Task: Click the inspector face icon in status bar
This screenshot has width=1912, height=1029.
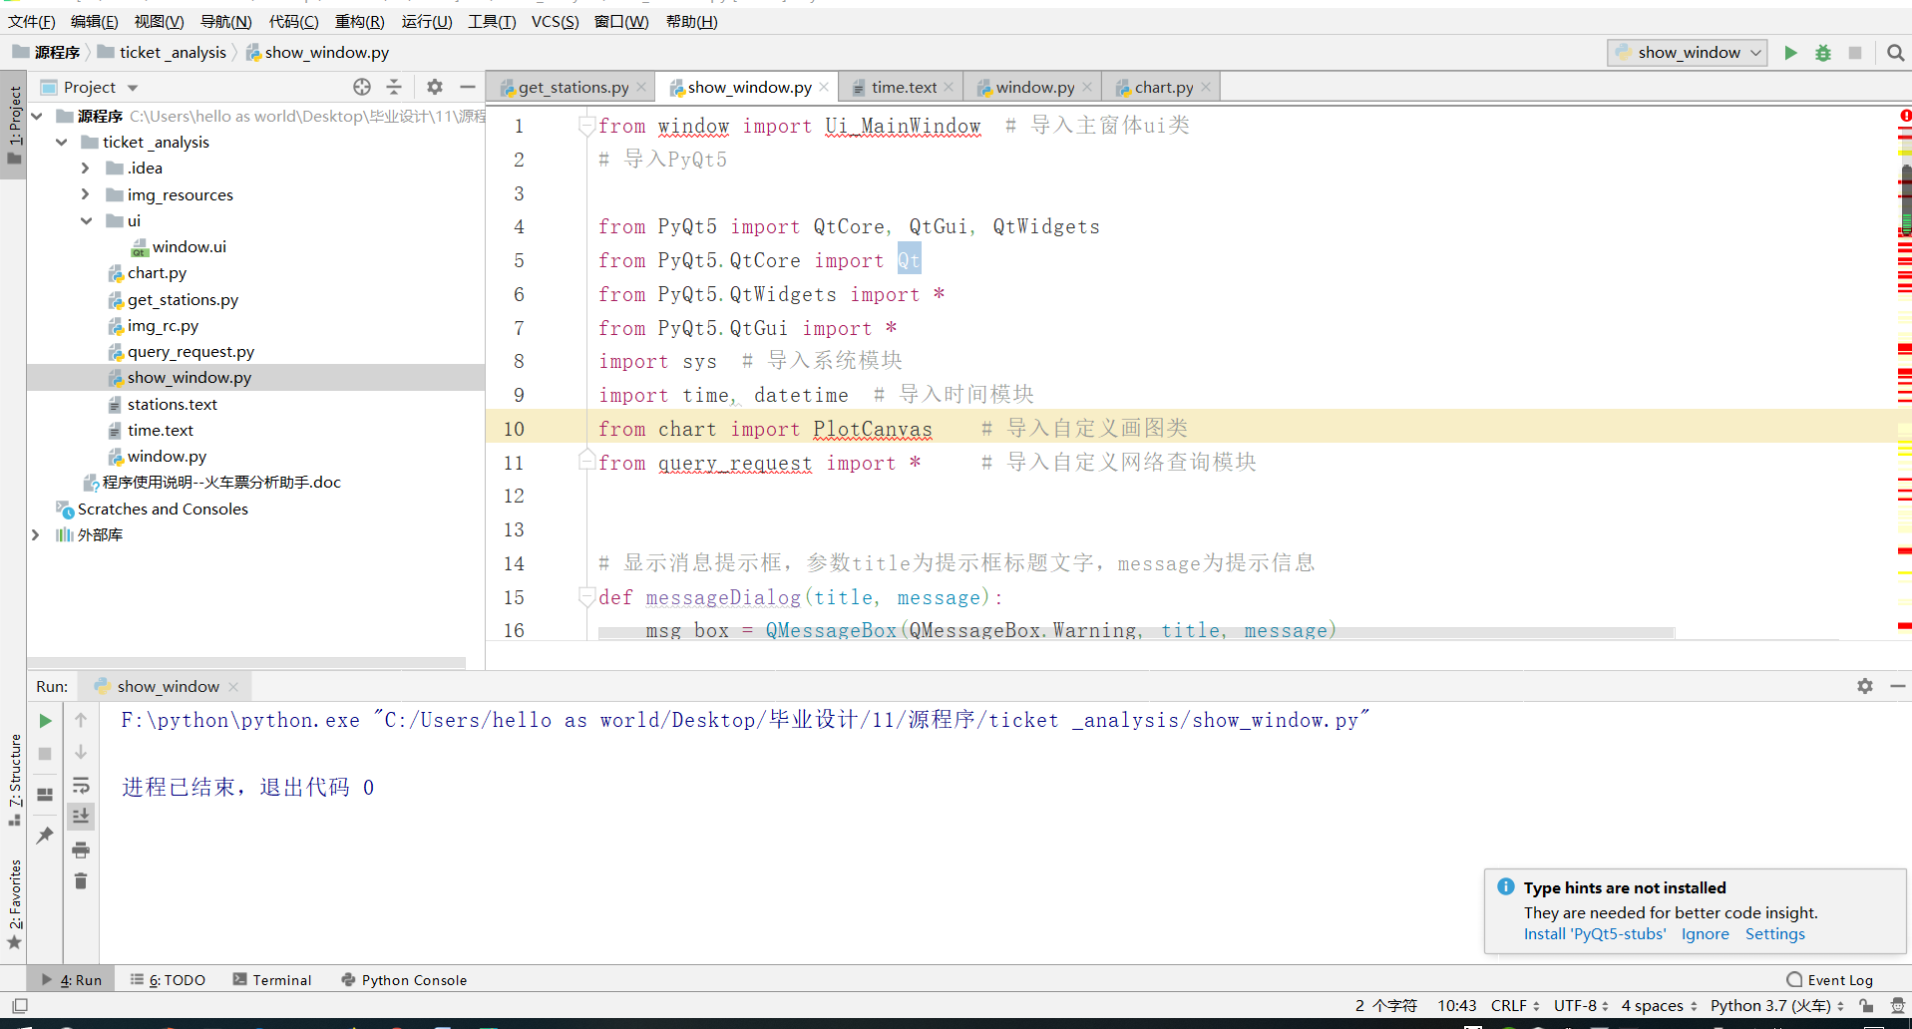Action: [1897, 1006]
